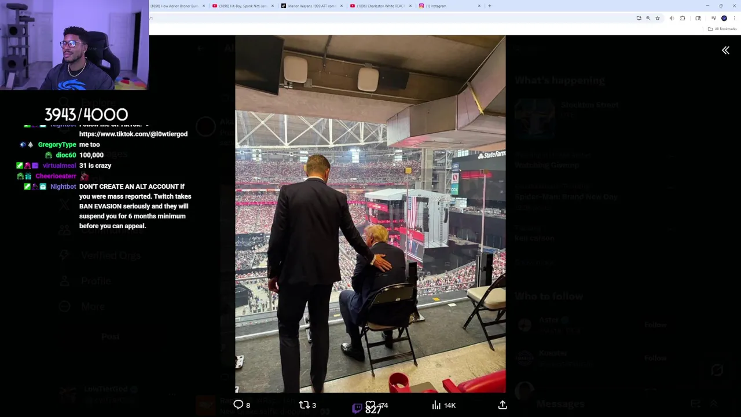Click the GregoryType chat username
This screenshot has width=741, height=417.
(57, 144)
